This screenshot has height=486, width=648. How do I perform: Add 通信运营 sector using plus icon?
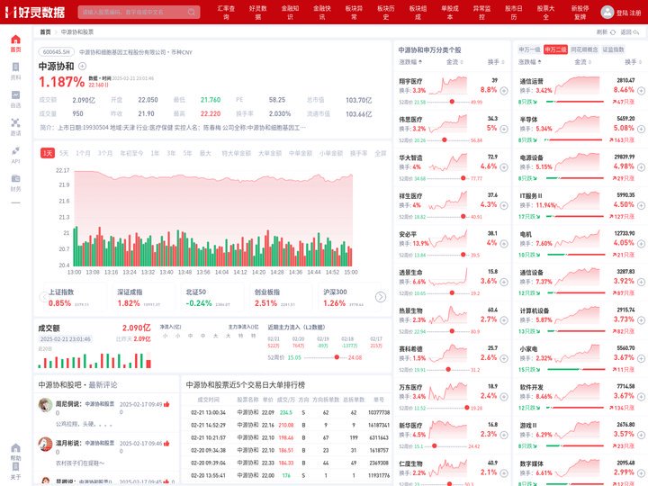[641, 91]
